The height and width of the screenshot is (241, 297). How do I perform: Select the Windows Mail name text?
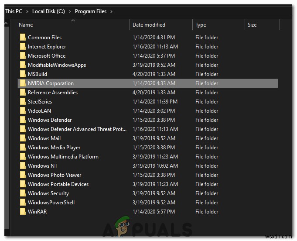click(x=44, y=138)
